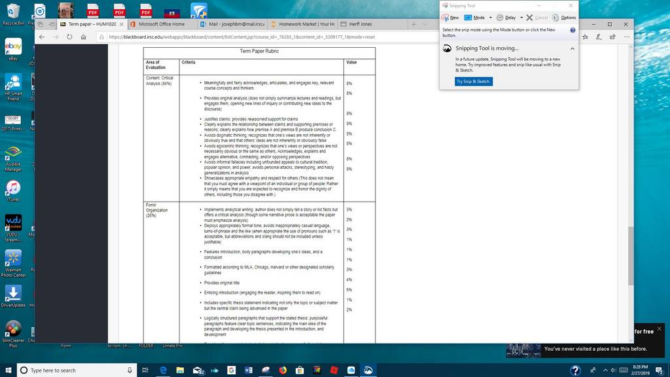670x377 pixels.
Task: Refresh the Blackboard page
Action: [x=69, y=37]
